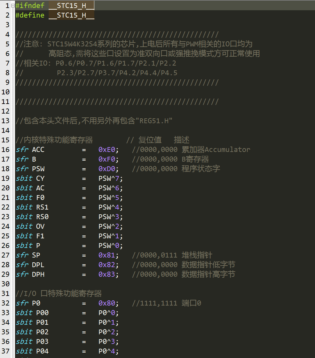Viewport: 315px width, 358px height.
Task: Click the P0 register name on line 32
Action: pos(36,303)
